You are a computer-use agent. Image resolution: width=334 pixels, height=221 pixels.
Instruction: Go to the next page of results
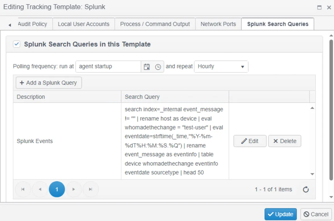74,189
